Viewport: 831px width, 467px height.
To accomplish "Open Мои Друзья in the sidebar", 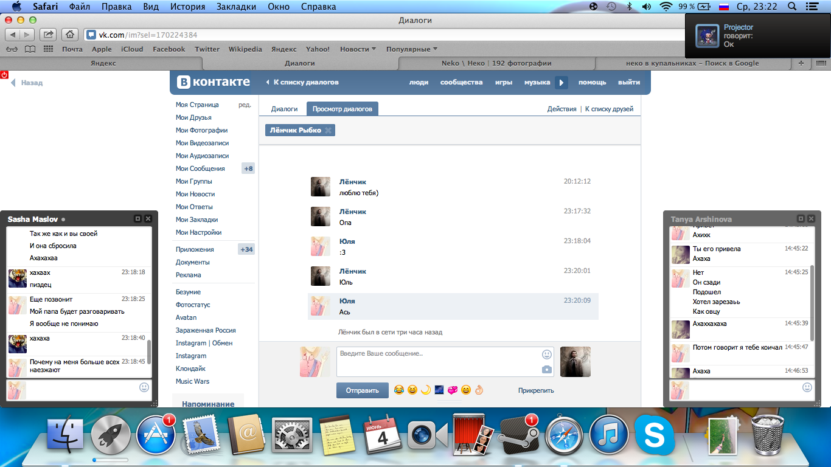I will (x=193, y=117).
